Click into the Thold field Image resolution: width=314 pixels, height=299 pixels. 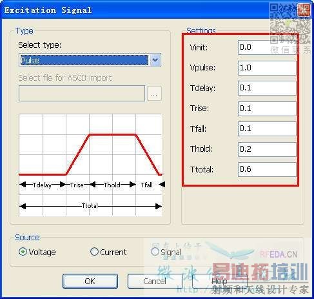267,149
